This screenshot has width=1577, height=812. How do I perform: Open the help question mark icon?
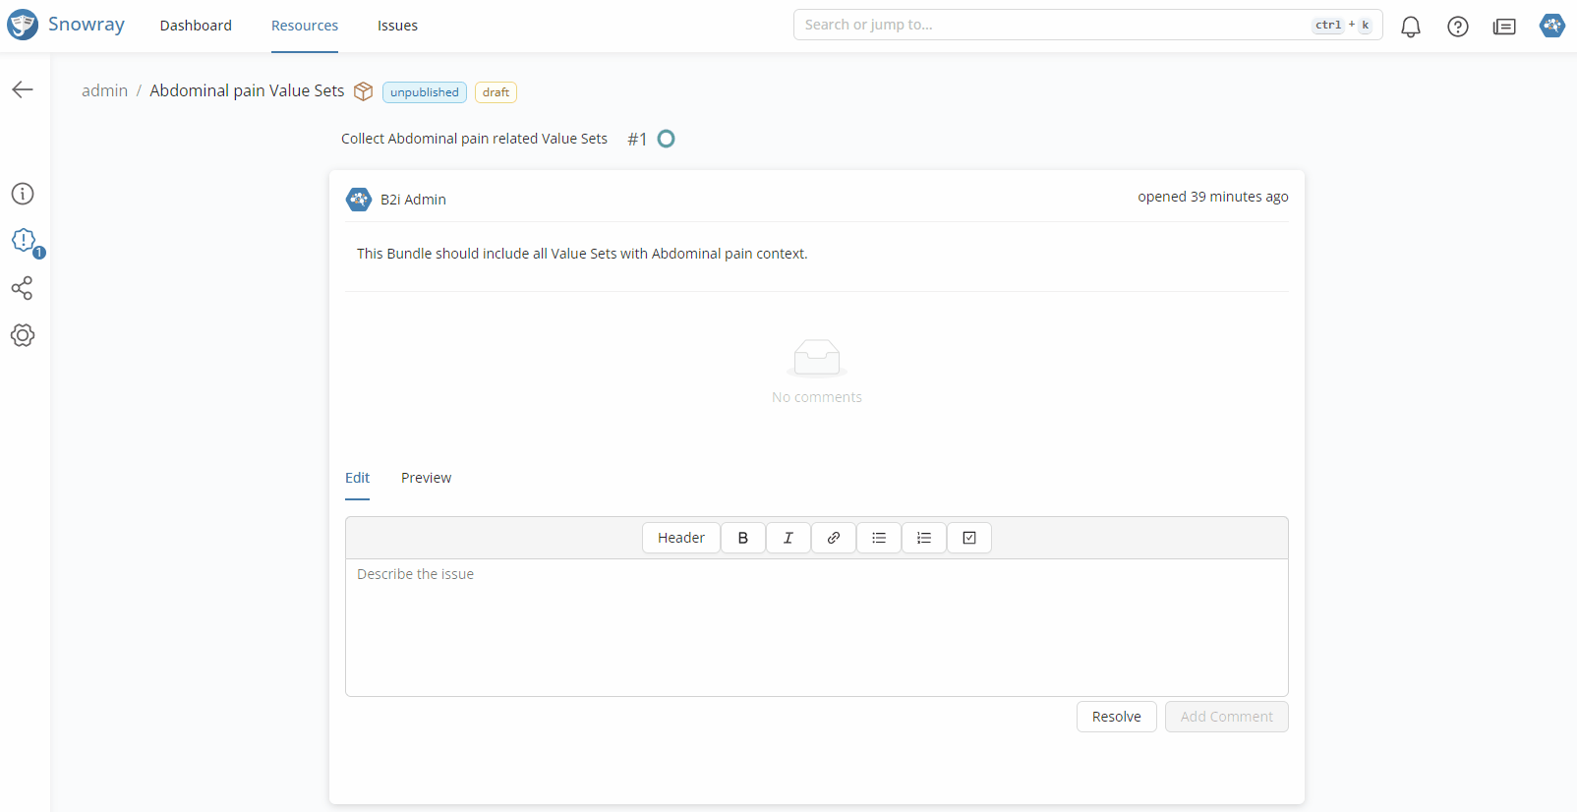click(1457, 27)
